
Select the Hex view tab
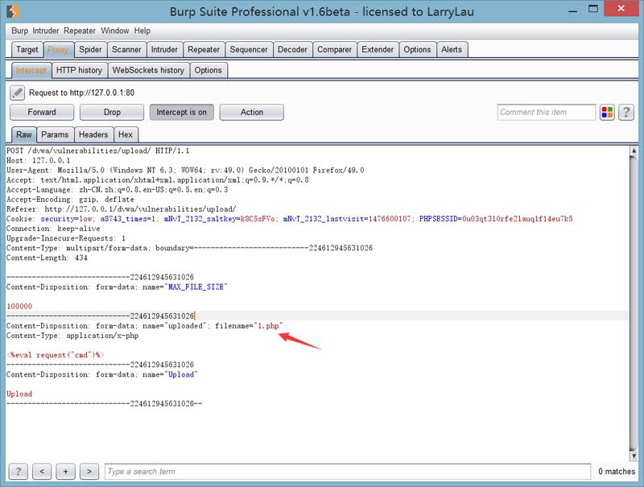click(126, 134)
